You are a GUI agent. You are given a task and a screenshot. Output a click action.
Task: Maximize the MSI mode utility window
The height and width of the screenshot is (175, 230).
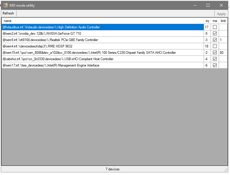(208, 5)
